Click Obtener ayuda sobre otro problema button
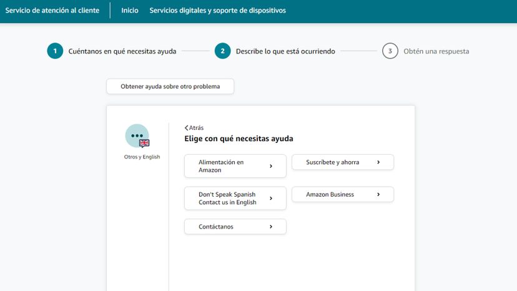Image resolution: width=517 pixels, height=291 pixels. click(170, 86)
